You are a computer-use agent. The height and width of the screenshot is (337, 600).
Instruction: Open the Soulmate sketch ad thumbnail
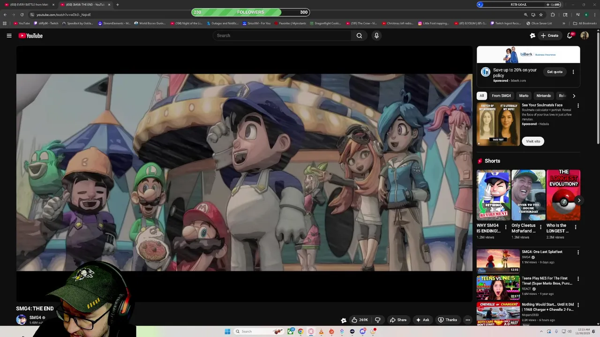498,124
